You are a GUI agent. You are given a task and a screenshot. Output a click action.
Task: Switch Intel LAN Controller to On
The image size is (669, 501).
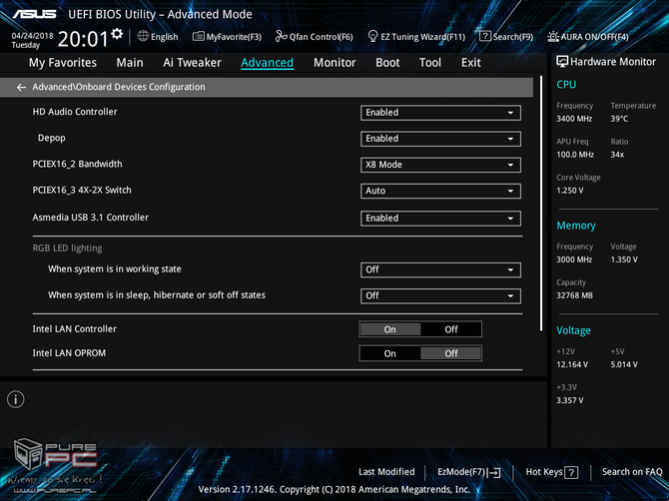tap(390, 329)
